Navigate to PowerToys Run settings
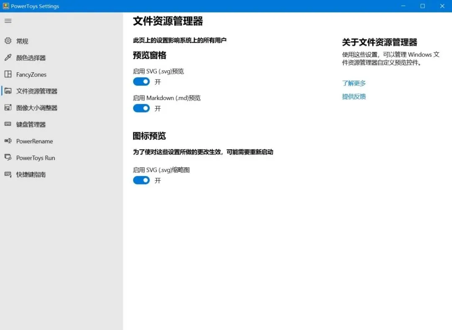The image size is (452, 330). click(x=62, y=158)
